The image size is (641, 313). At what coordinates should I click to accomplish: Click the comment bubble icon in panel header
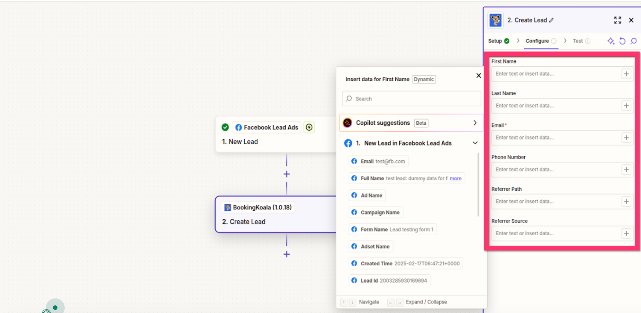tap(634, 41)
